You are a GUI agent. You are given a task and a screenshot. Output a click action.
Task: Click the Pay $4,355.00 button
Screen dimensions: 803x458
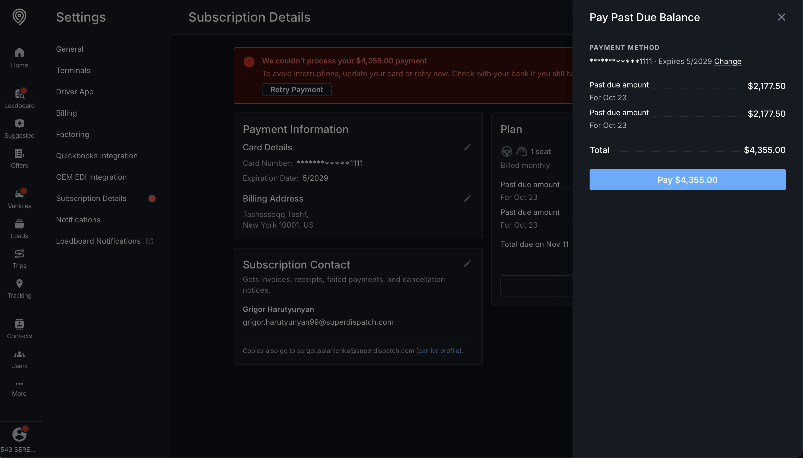pos(687,180)
